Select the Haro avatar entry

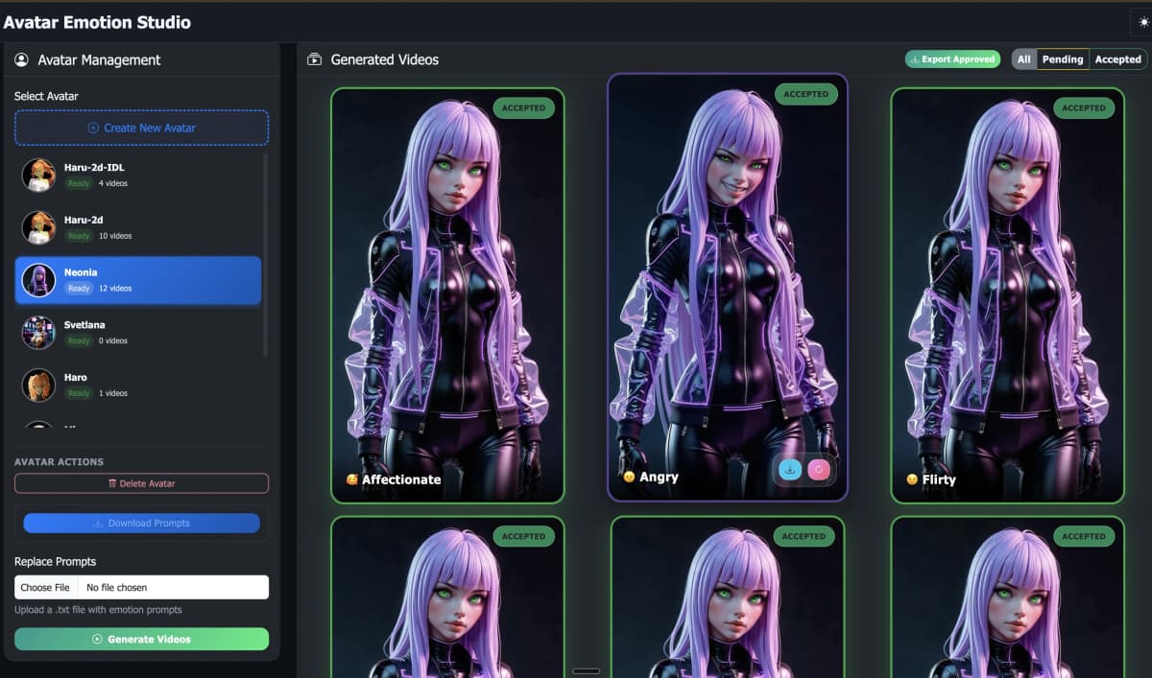click(137, 385)
